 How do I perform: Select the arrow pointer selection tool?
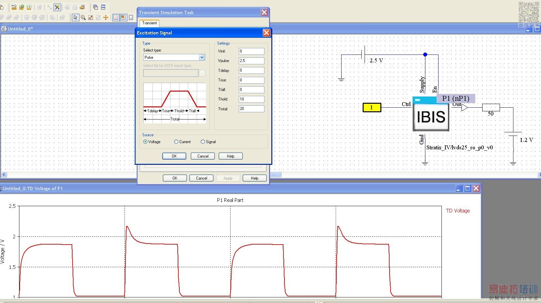tap(75, 17)
